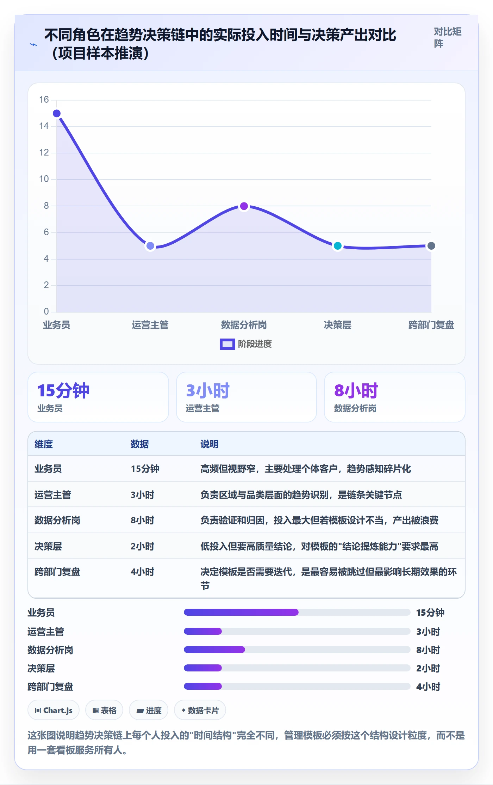Click the lightning icon beside the title

point(33,44)
